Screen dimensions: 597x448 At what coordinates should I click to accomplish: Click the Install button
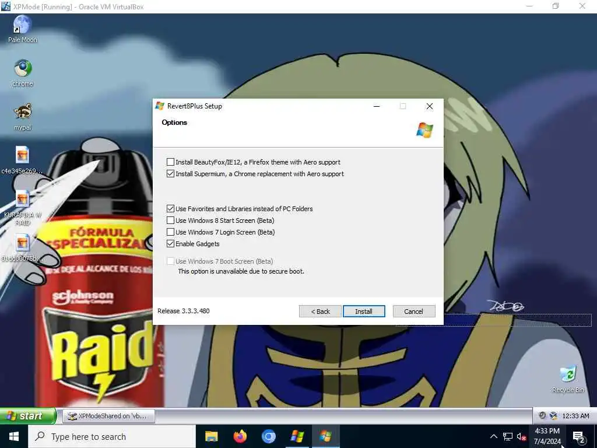click(364, 311)
